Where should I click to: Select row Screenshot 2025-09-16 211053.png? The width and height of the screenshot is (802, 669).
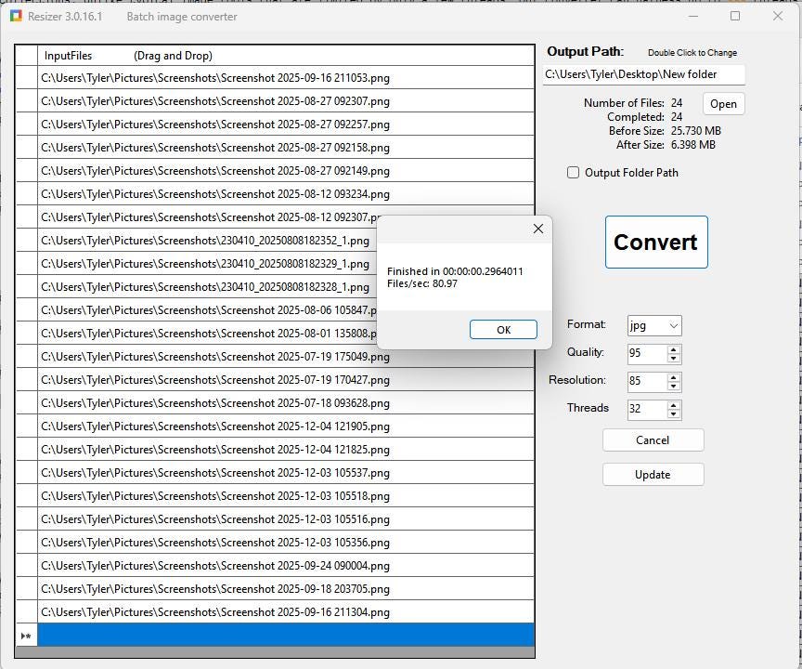click(286, 78)
